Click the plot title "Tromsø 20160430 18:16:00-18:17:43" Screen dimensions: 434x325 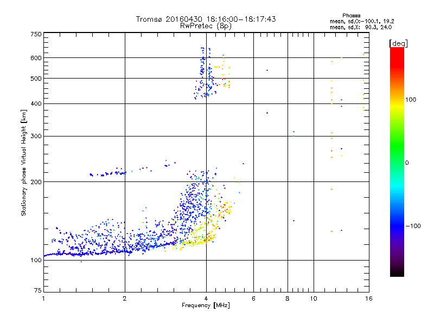tap(206, 19)
